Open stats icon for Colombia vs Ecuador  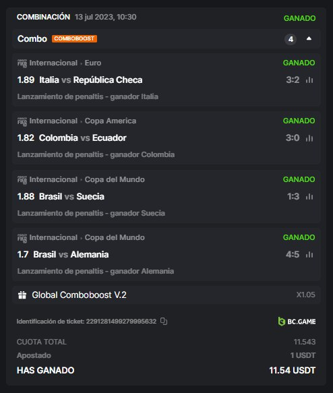coord(309,138)
